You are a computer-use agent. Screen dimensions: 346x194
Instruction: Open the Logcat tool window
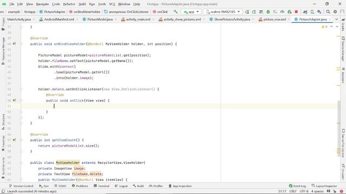coord(121,186)
